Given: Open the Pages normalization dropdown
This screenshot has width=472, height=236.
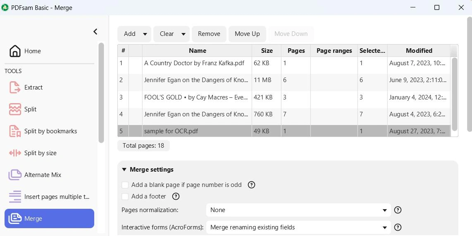Looking at the screenshot, I should pyautogui.click(x=298, y=210).
